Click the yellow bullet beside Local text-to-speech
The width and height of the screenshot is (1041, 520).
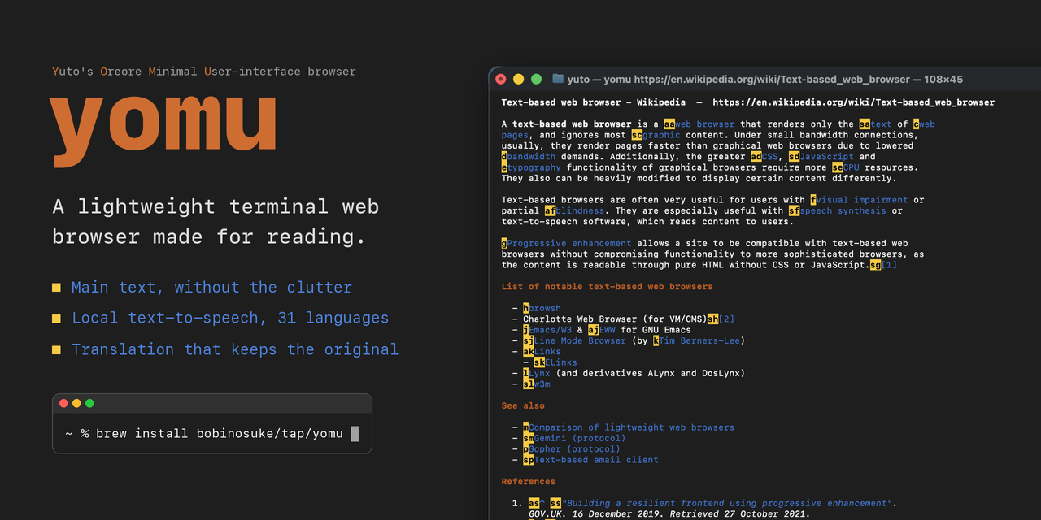(57, 318)
